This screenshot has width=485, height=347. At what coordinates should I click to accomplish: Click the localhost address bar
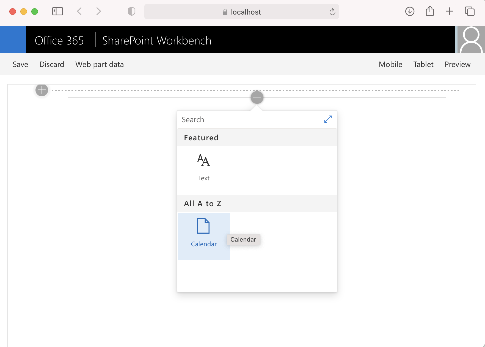(241, 12)
